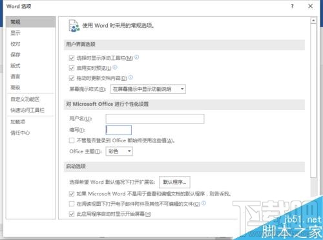Viewport: 323px width, 240px height.
Task: Toggle 选择时显示浮动工具栏 checkbox
Action: 72,58
